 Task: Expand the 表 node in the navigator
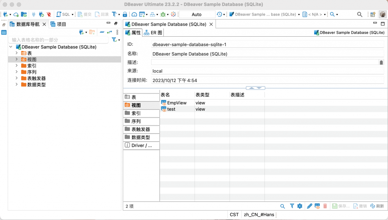point(17,53)
